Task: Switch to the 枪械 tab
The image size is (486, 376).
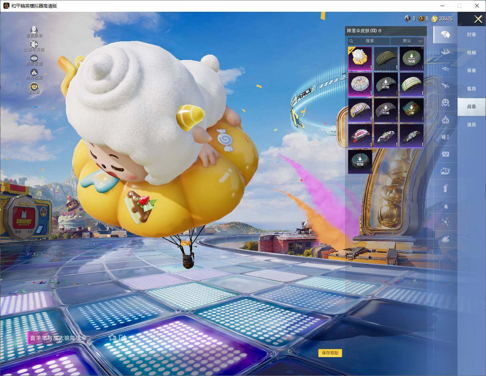Action: [472, 53]
